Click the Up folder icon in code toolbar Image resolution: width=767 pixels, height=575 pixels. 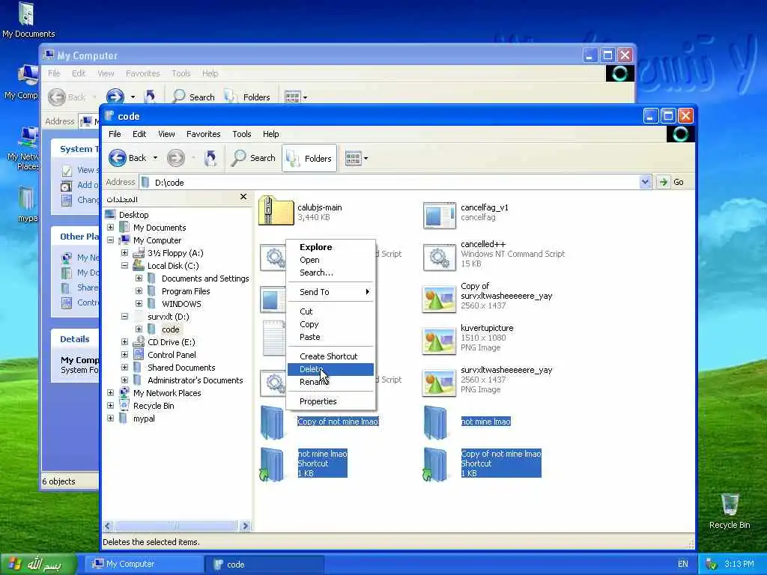tap(210, 158)
